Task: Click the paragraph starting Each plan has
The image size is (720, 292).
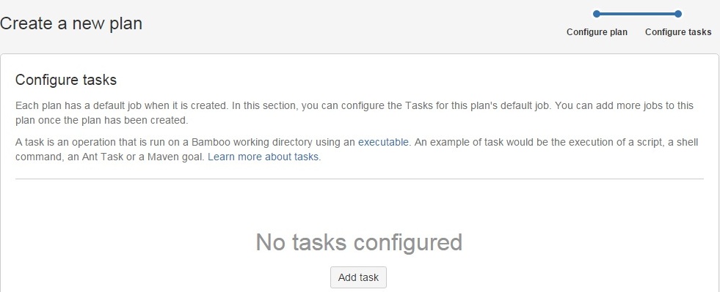Action: pos(354,113)
